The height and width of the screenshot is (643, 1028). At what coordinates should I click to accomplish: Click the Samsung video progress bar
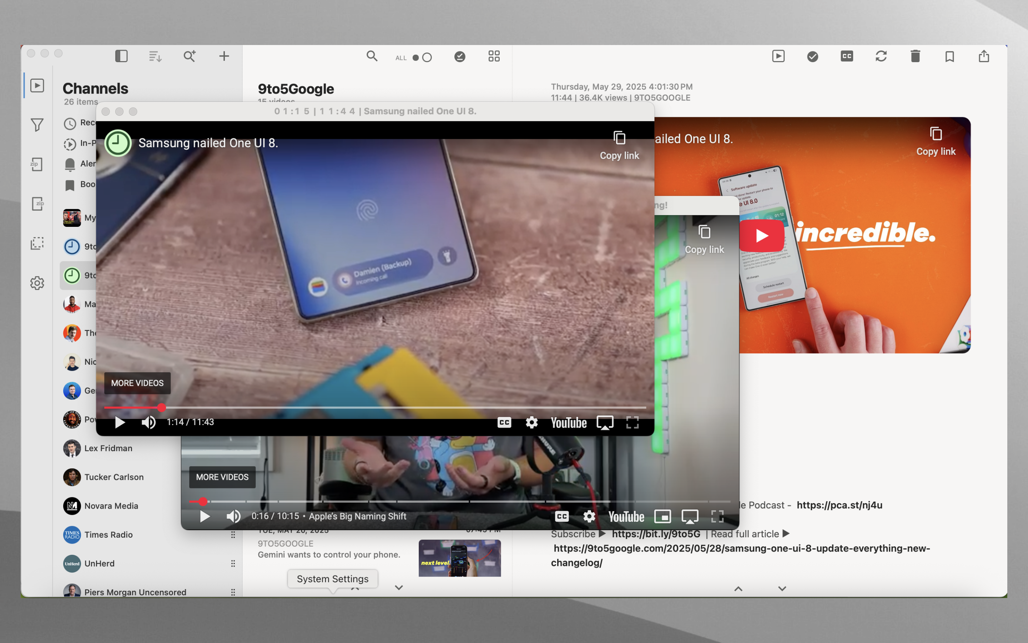382,407
